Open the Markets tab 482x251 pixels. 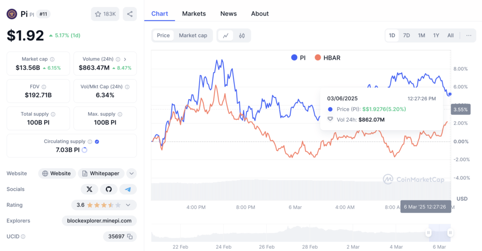click(194, 14)
